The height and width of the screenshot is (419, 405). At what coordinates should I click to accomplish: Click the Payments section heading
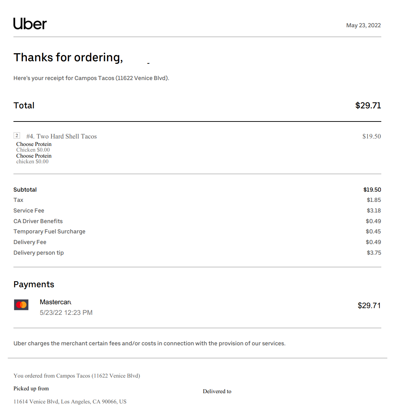pyautogui.click(x=34, y=284)
